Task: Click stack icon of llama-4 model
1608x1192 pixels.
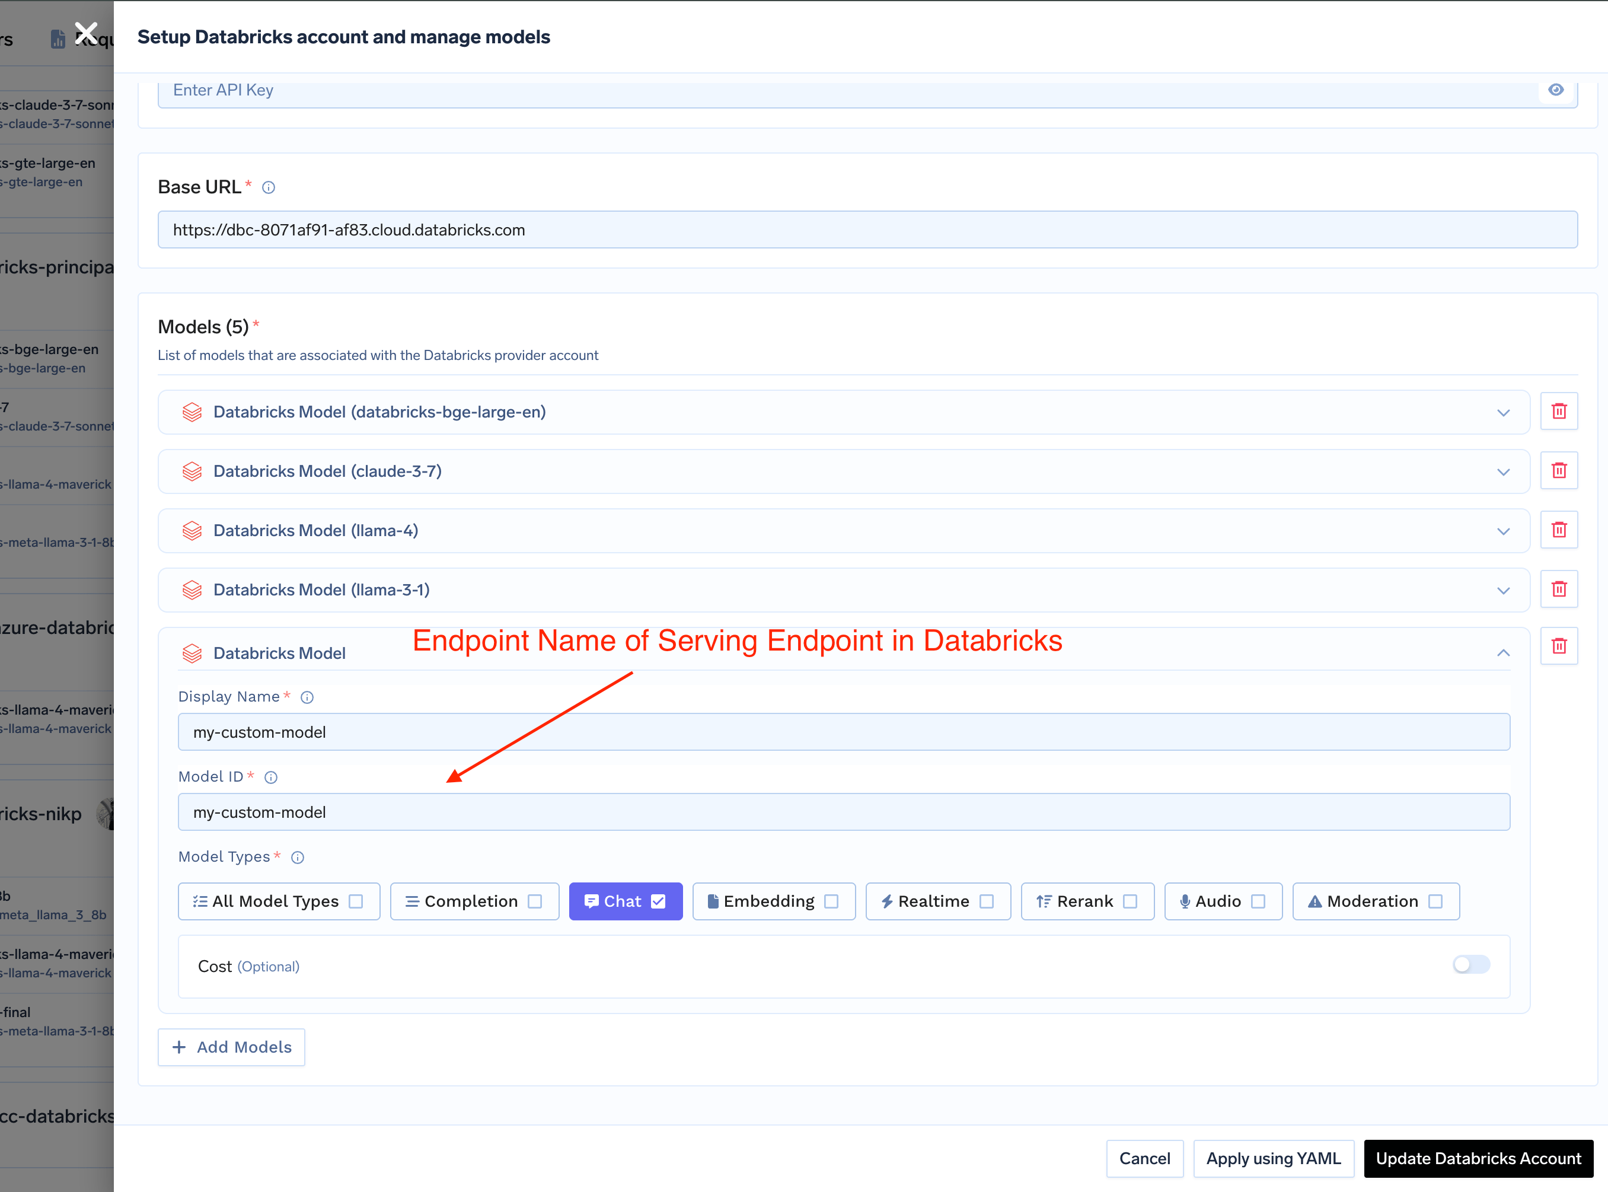Action: coord(192,530)
